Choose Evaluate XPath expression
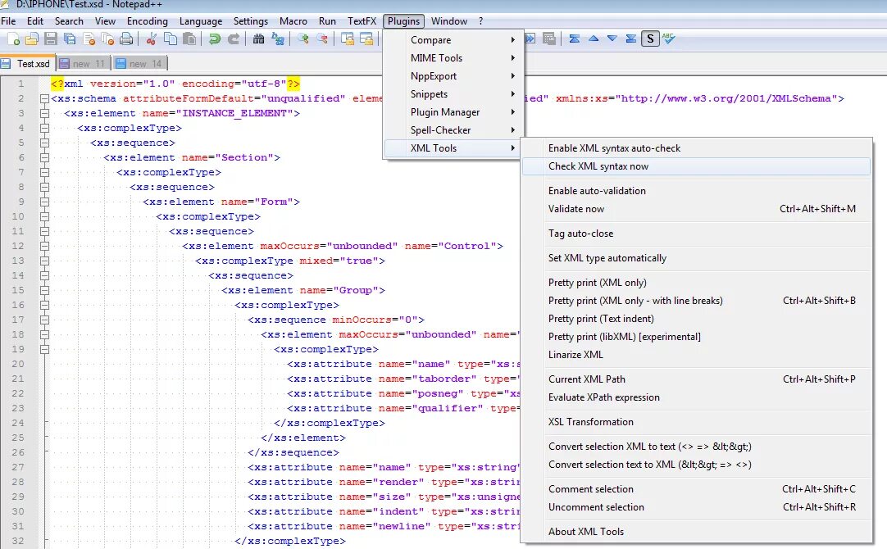This screenshot has width=887, height=549. pyautogui.click(x=696, y=397)
